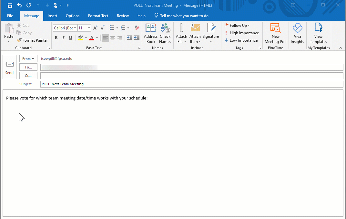Viewport: 346px width, 219px height.
Task: Open the Format Text tab
Action: pyautogui.click(x=98, y=16)
